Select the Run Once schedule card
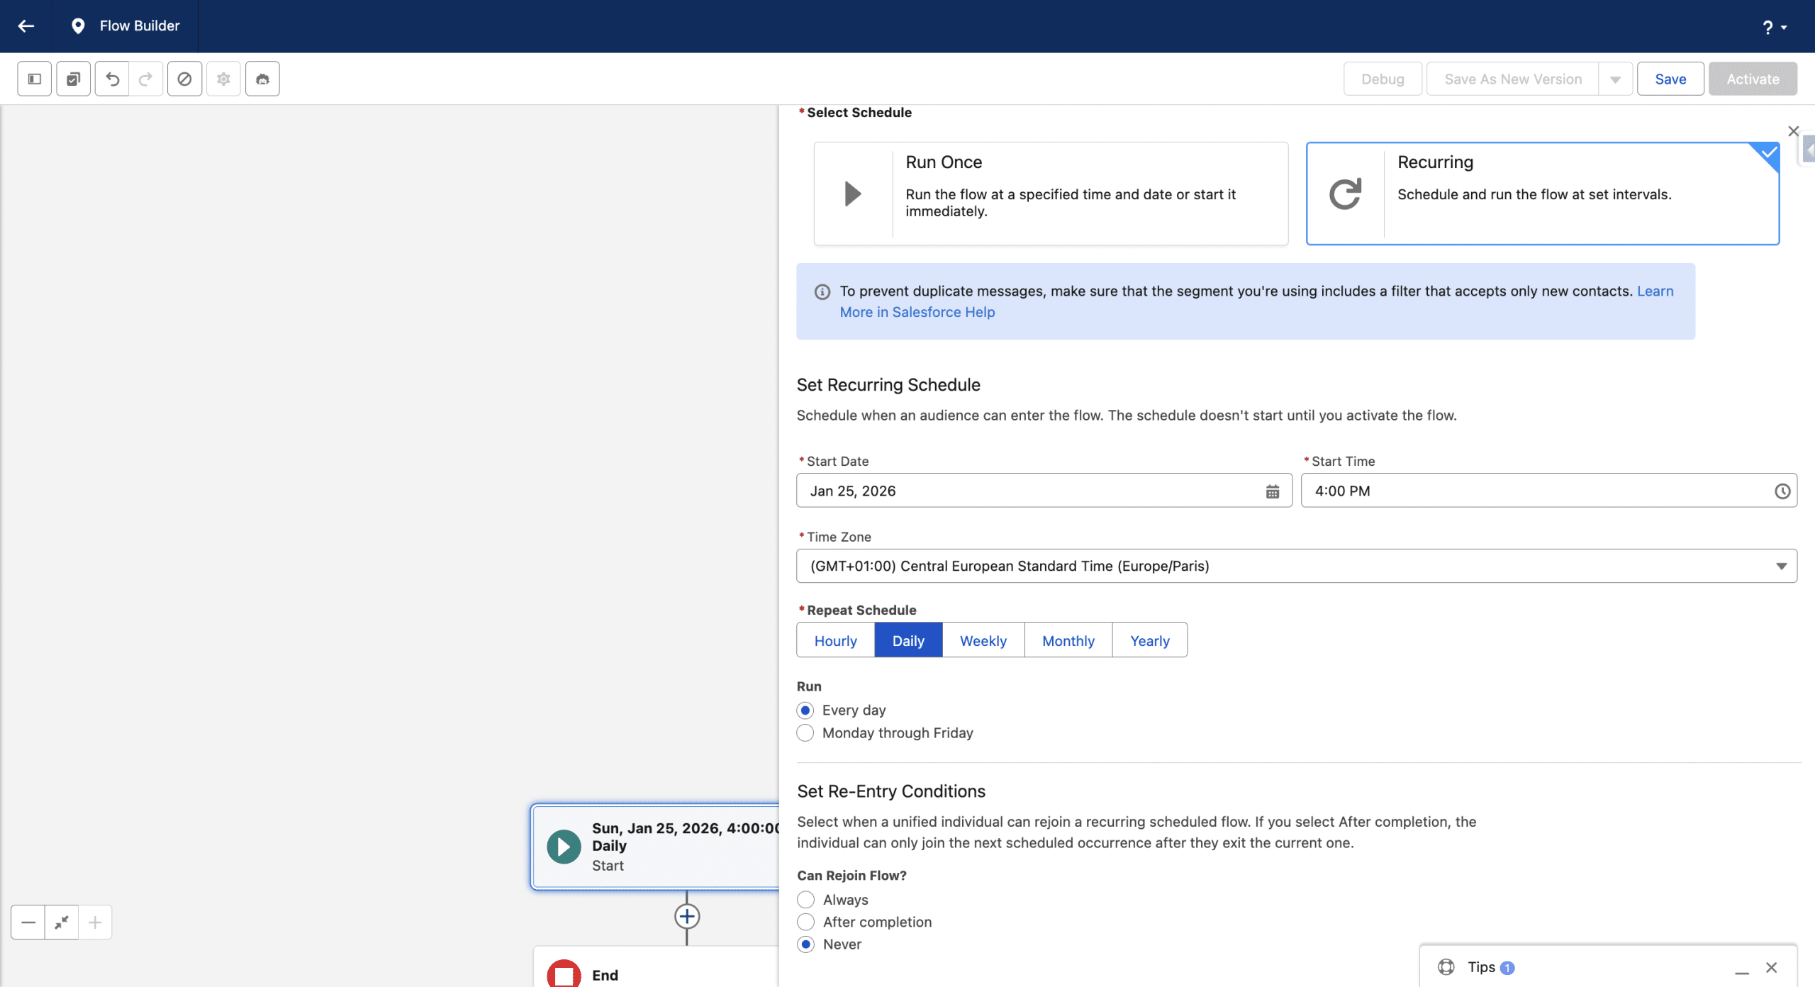 pos(1050,194)
